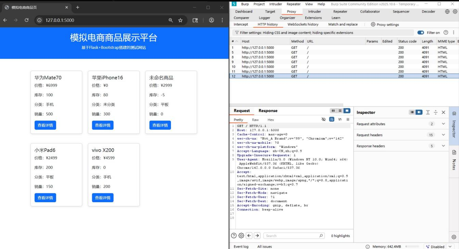Open Project menu
The width and height of the screenshot is (459, 249).
(259, 4)
